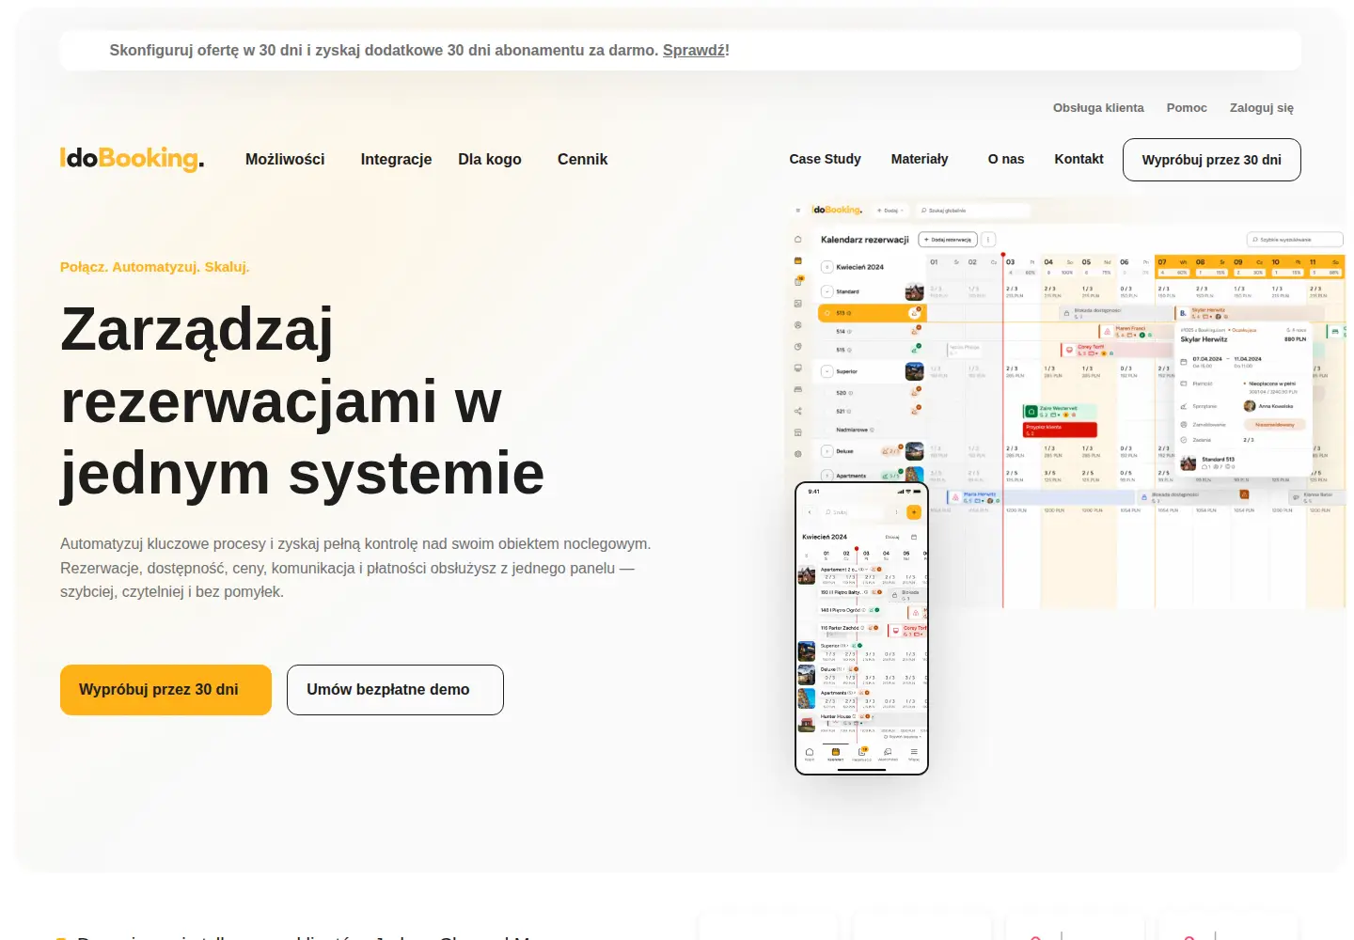
Task: Tap the Kalendarz tab in phone bottom bar
Action: point(836,754)
